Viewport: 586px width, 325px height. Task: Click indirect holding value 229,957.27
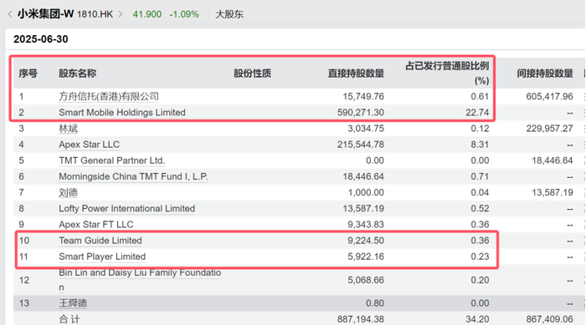[549, 129]
